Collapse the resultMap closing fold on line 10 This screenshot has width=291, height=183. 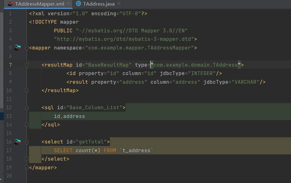26,90
